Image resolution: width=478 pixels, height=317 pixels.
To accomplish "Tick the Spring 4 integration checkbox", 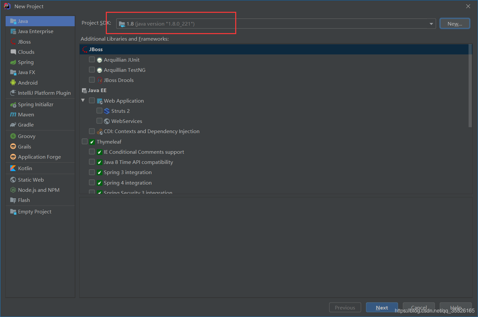I will click(x=92, y=183).
